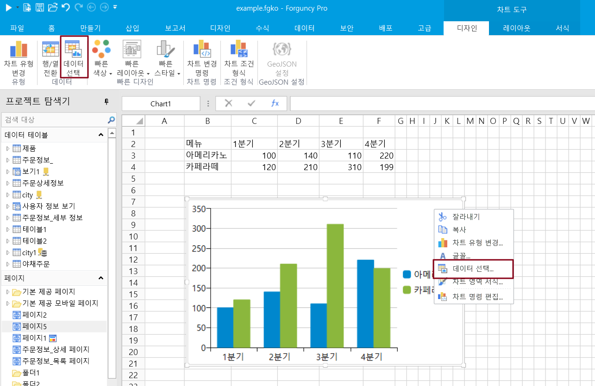Pin the 프로젝트 탐색기 panel
Screen dimensions: 595x386
tap(106, 102)
